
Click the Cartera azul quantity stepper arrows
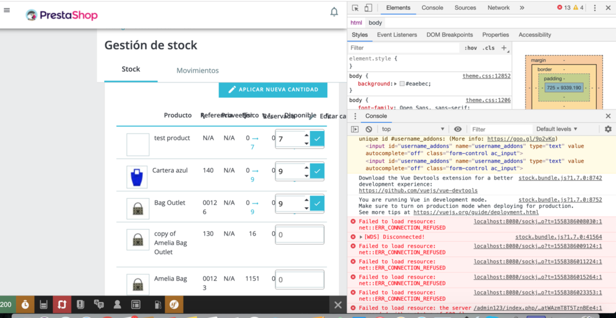306,172
